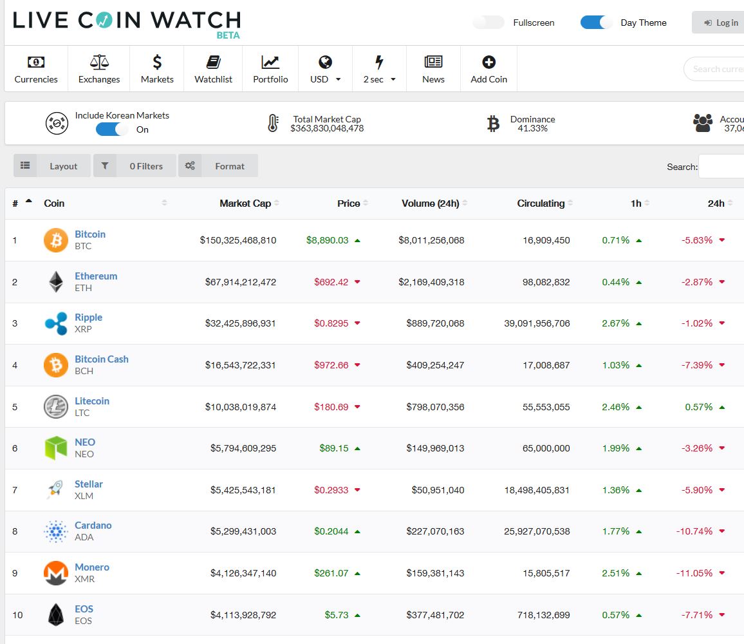This screenshot has height=644, width=744.
Task: Select the Currencies icon
Action: tap(36, 61)
